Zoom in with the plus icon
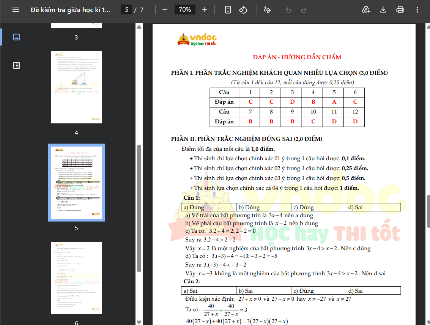Screen dimensions: 430x325 205,10
